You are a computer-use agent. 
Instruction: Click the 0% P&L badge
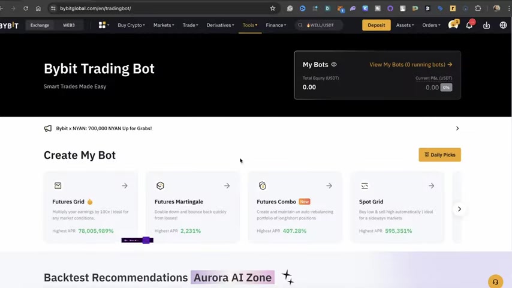click(x=446, y=87)
